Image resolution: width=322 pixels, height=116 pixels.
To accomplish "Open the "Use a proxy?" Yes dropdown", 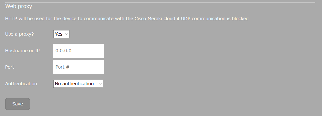I will pyautogui.click(x=61, y=34).
